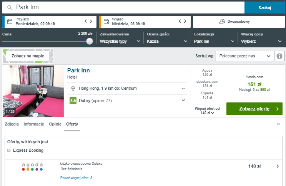The width and height of the screenshot is (286, 186).
Task: Switch to the Informacje tab
Action: coord(34,124)
